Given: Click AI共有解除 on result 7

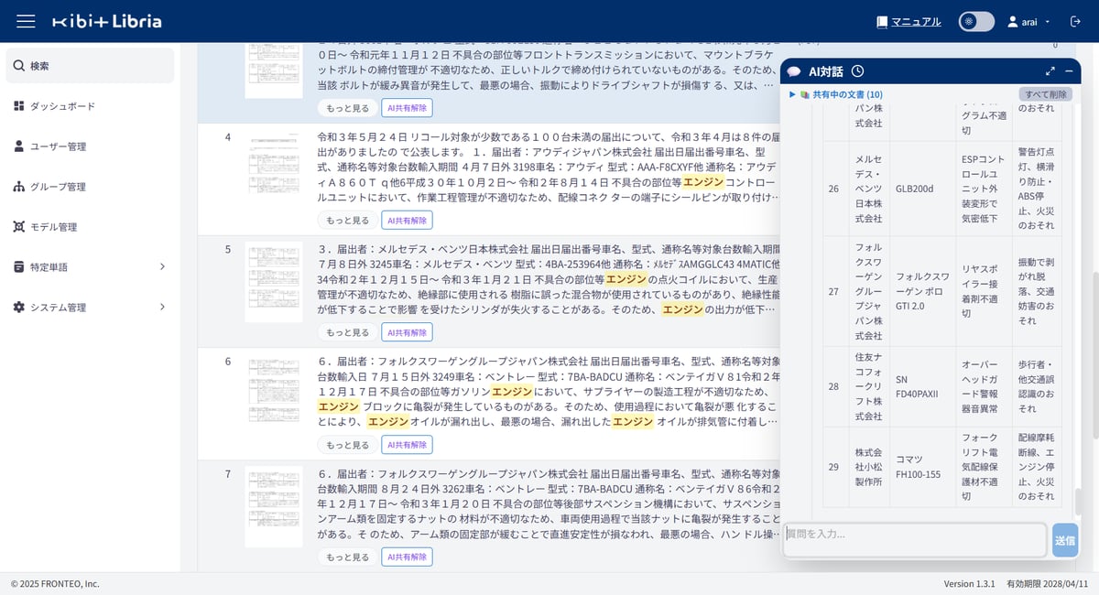Looking at the screenshot, I should coord(407,557).
